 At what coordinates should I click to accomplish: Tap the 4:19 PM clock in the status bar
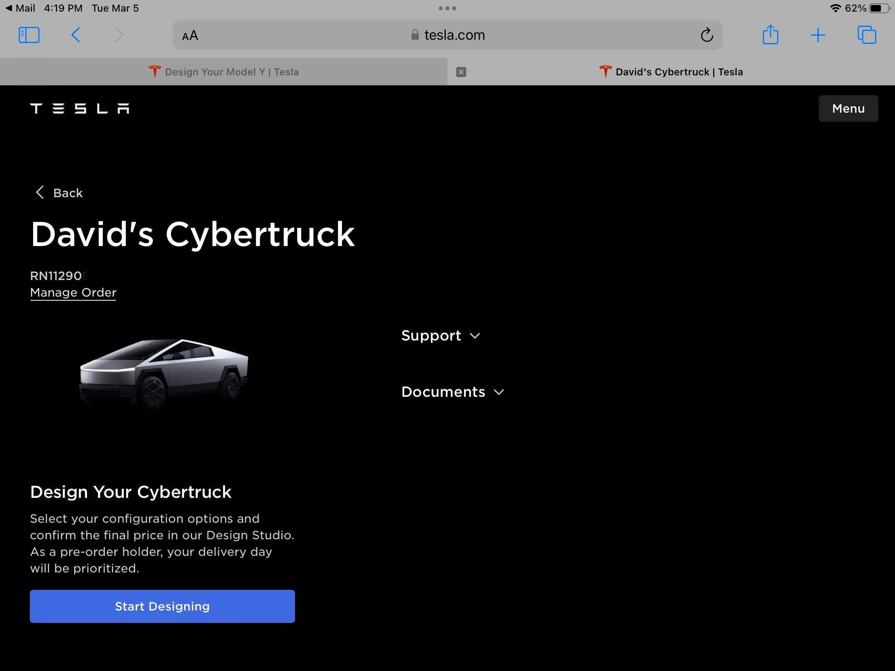tap(63, 8)
